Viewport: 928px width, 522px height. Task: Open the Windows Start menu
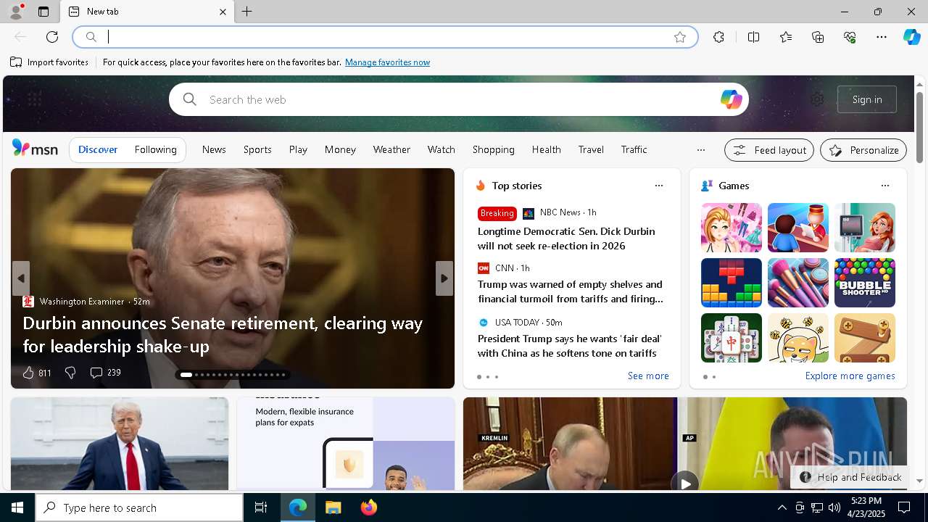(x=17, y=507)
